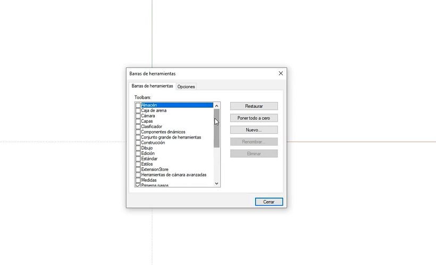Select the Componentes dinámicos entry text
This screenshot has height=265, width=436.
[163, 132]
